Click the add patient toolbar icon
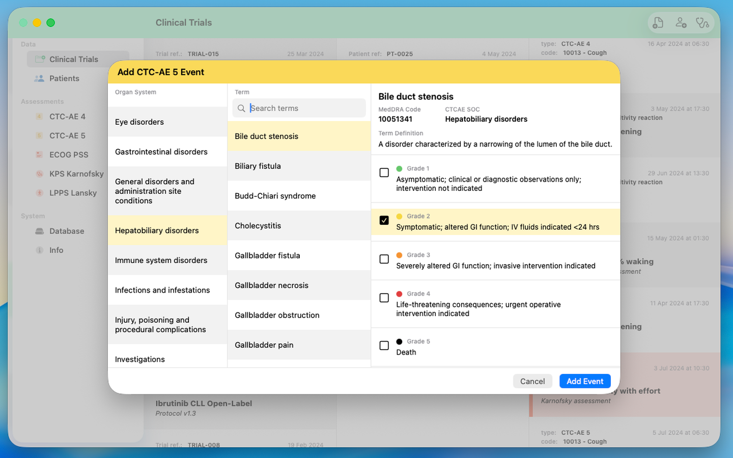The height and width of the screenshot is (458, 733). (x=681, y=22)
